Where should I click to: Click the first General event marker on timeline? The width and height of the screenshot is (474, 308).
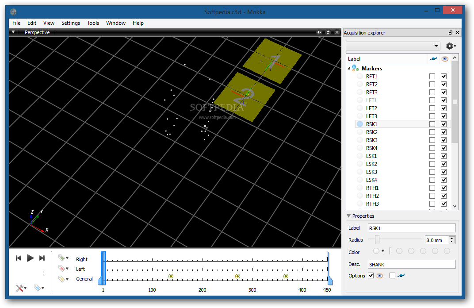(171, 276)
